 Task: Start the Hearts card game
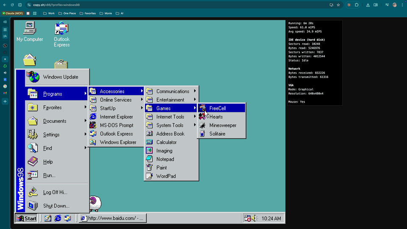216,117
